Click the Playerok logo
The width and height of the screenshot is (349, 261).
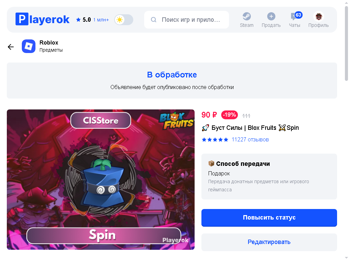(x=42, y=19)
